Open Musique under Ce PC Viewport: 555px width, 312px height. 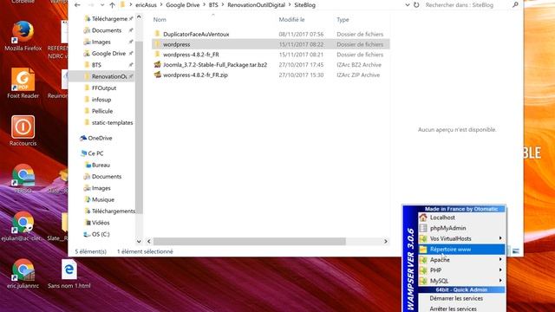point(103,199)
